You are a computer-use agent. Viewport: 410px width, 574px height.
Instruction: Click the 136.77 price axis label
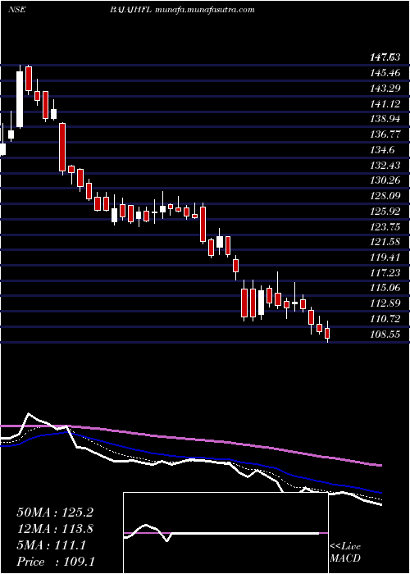click(385, 135)
